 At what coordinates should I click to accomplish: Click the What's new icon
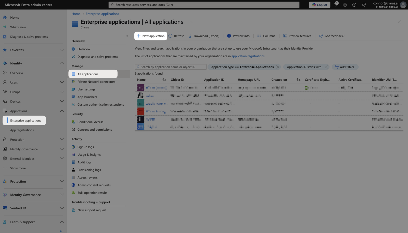(x=5, y=27)
